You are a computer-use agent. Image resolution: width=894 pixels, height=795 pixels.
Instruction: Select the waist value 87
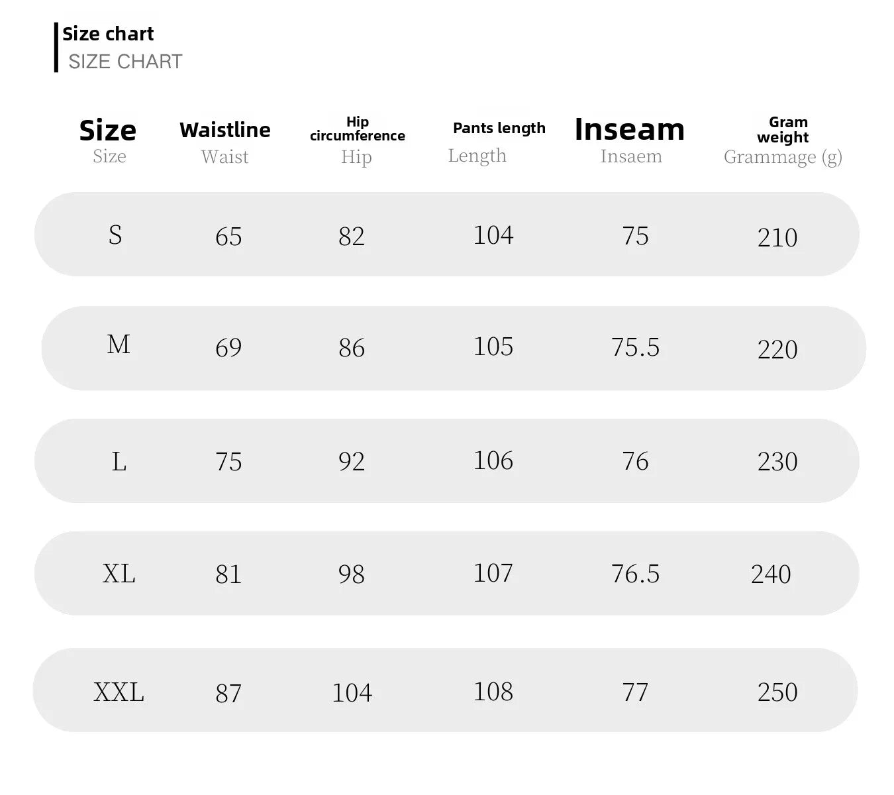[x=228, y=694]
